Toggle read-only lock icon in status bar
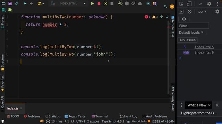Screen dimensions: 222x124 coord(128,121)
